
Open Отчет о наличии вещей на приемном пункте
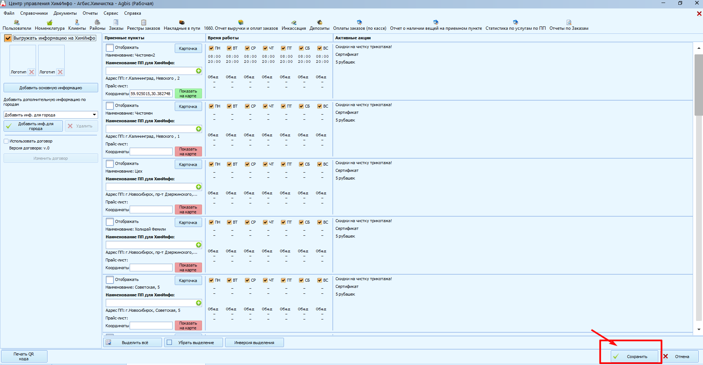click(x=436, y=25)
